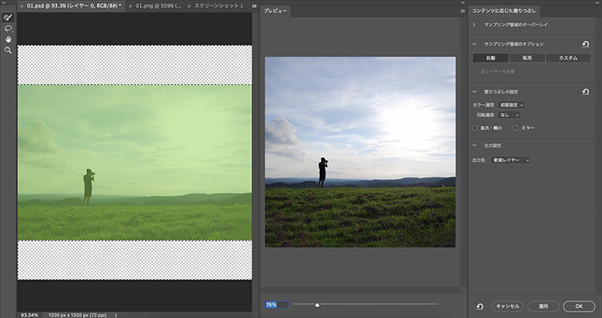Enable 拡大・縮小 checkbox
Viewport: 602px width, 318px height.
pyautogui.click(x=475, y=128)
